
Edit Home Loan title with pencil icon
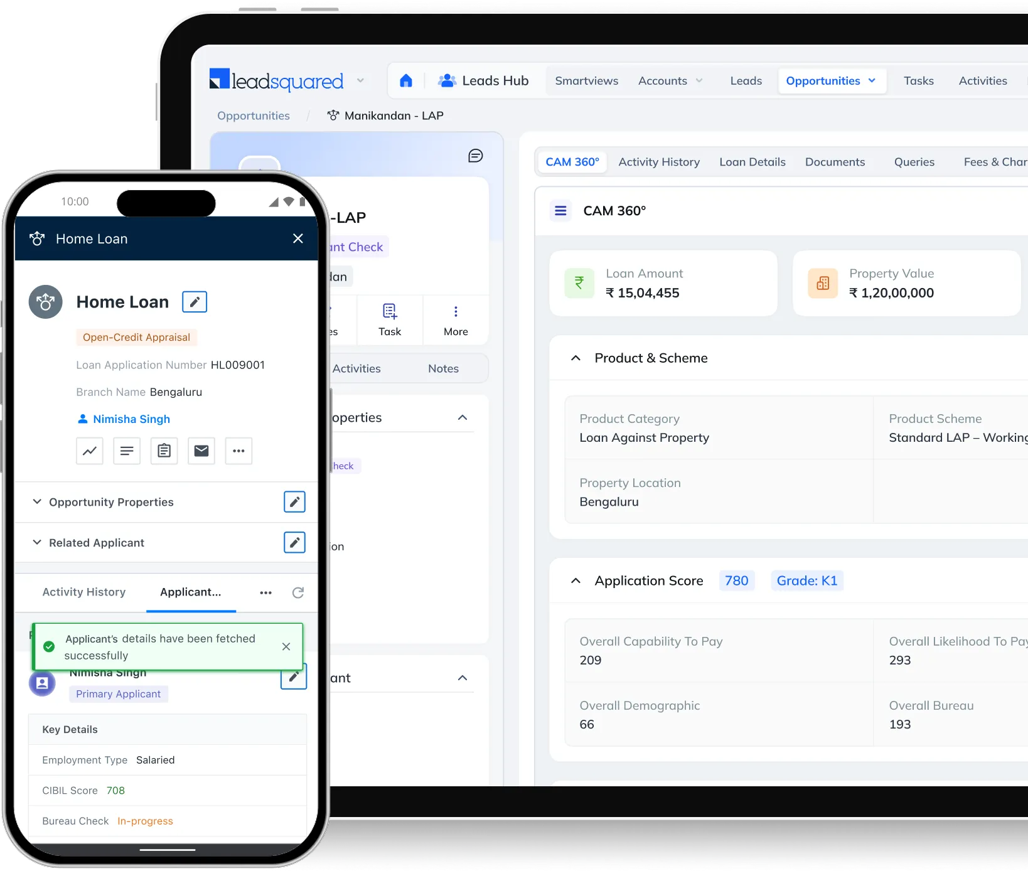click(195, 302)
